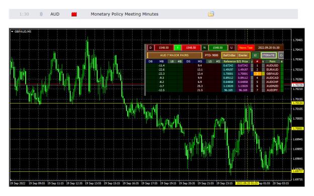Click the red News Test button
The height and width of the screenshot is (196, 314).
(246, 48)
